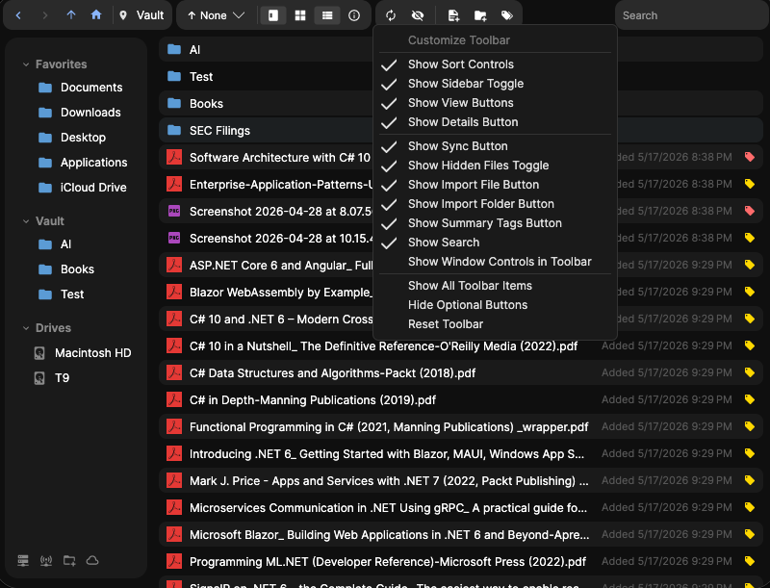Select C# Data Structures and Algorithms-Packt pdf

[461, 373]
